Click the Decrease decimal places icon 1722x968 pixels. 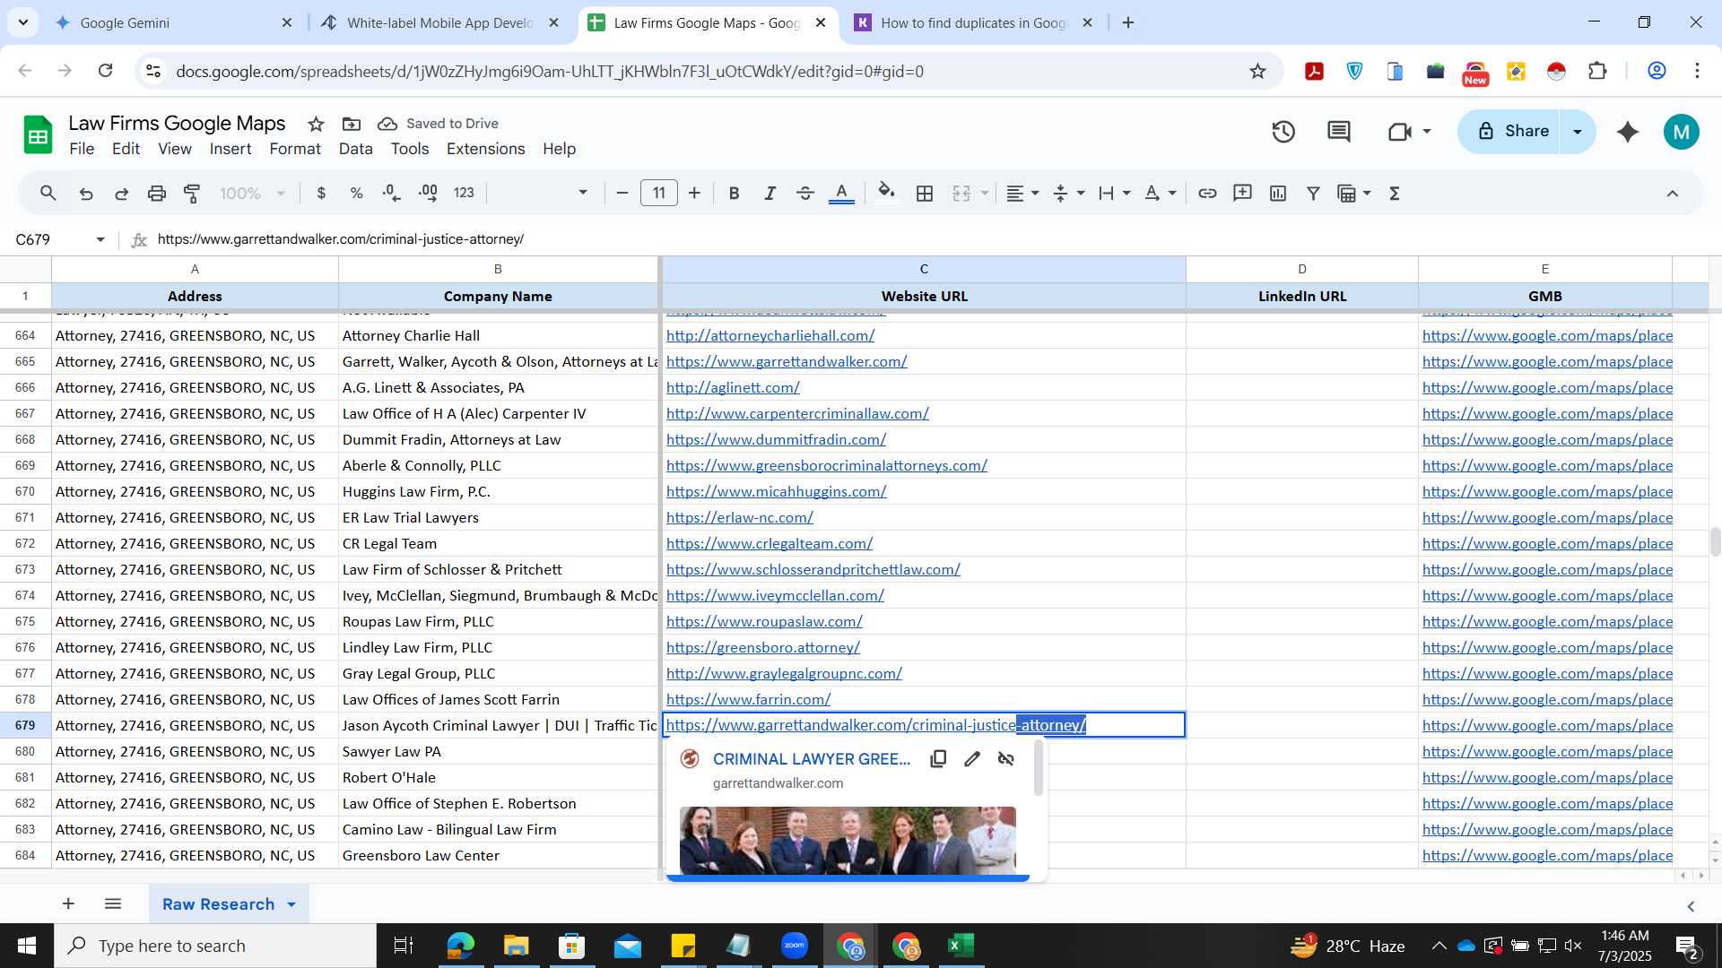point(392,194)
